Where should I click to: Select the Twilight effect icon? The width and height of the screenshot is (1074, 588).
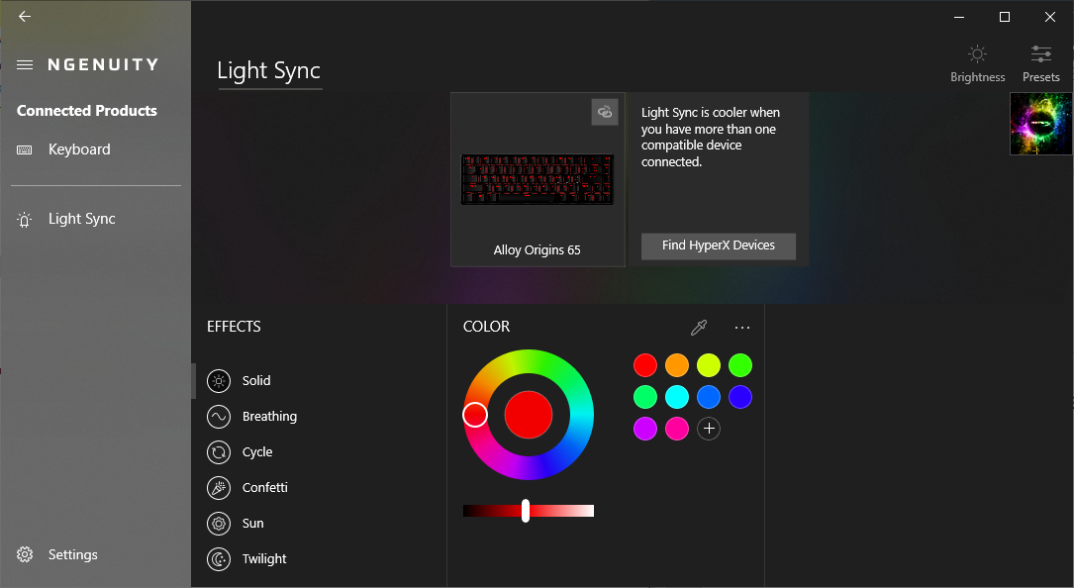click(219, 559)
